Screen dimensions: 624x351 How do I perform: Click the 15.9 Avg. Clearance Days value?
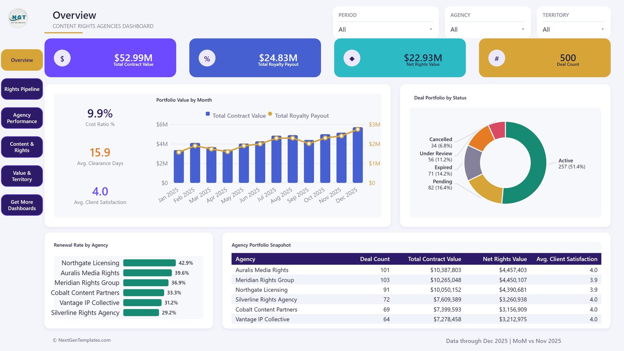coord(100,152)
